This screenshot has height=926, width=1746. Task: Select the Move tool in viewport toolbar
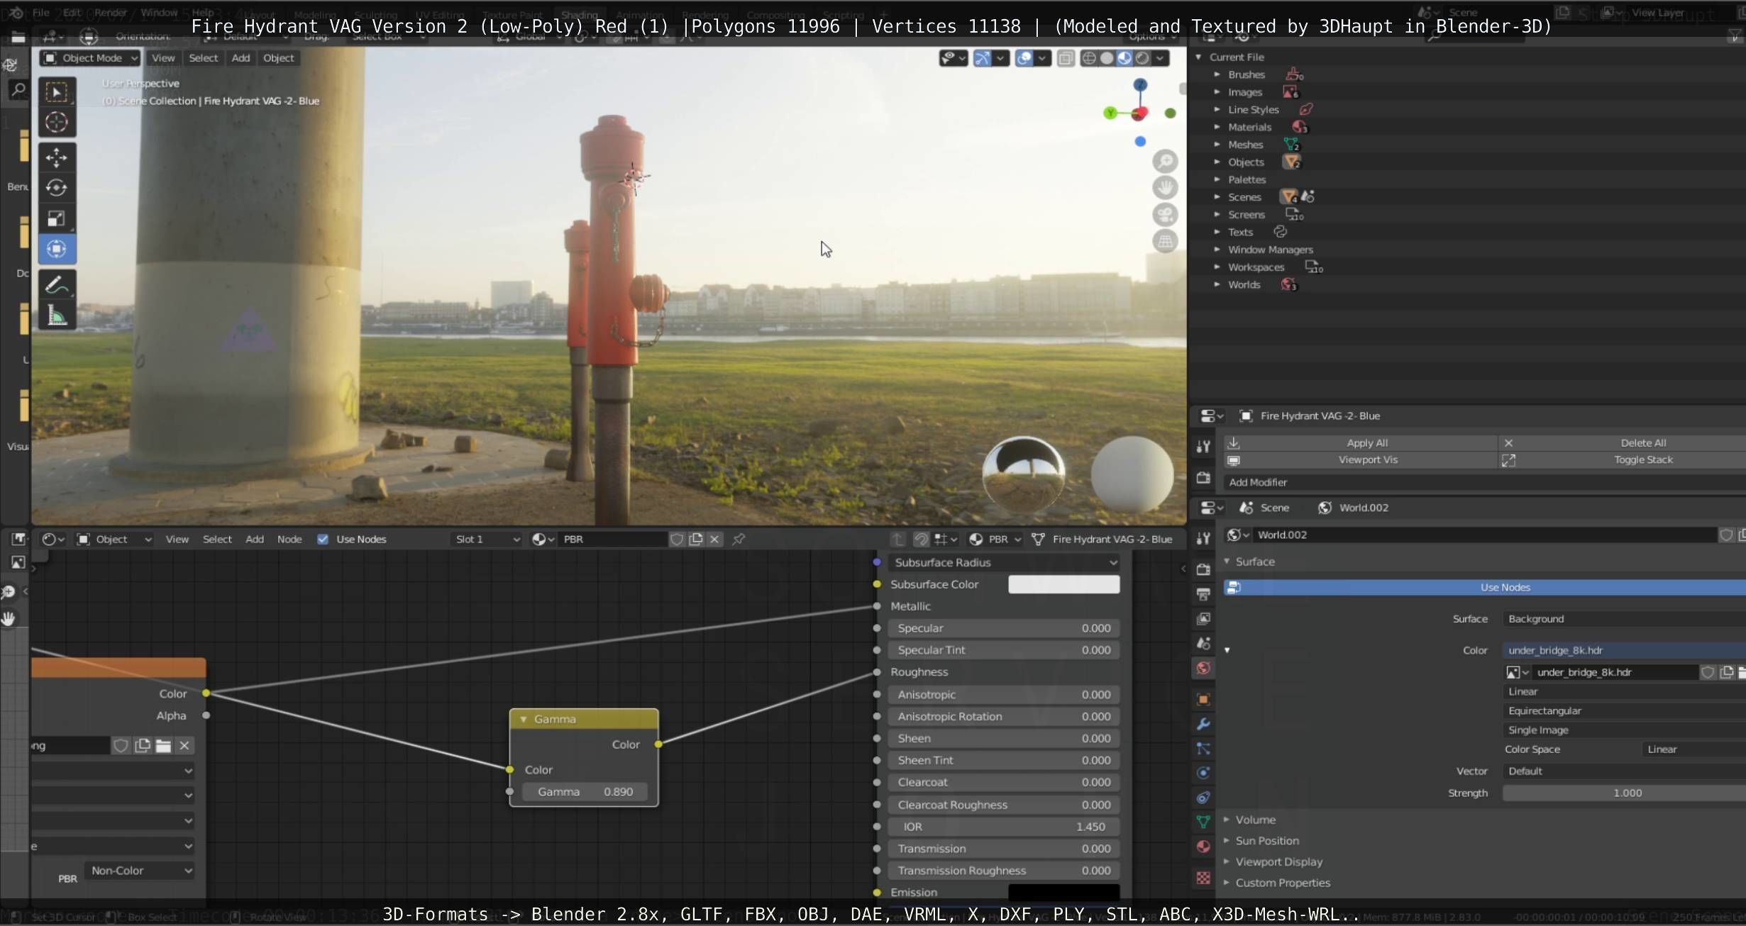[57, 157]
